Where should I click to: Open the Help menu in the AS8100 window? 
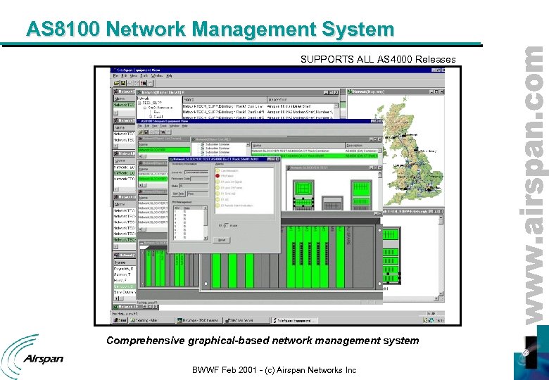(x=184, y=126)
